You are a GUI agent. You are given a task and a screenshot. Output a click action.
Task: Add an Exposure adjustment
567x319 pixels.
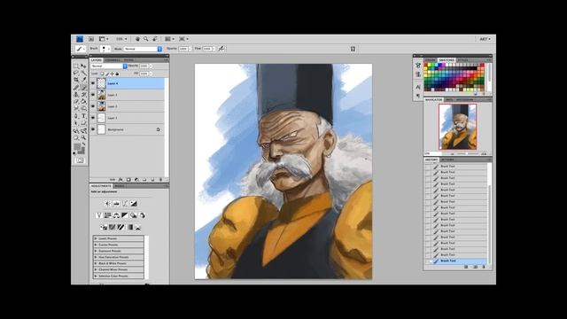click(134, 204)
